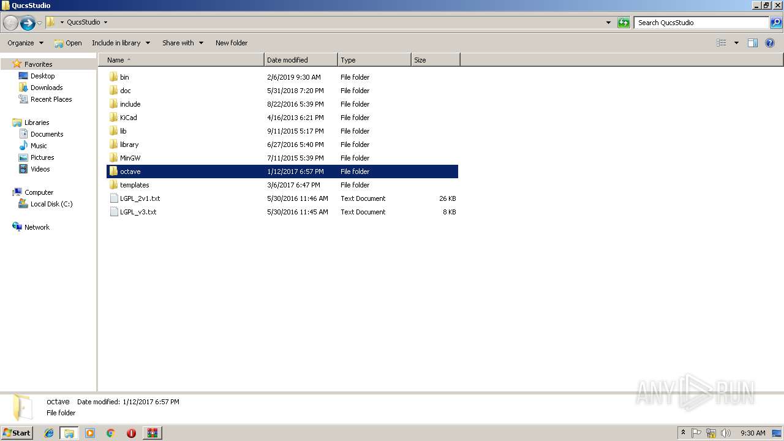Open recent pages dropdown beside Forward arrow
The image size is (784, 441).
point(39,23)
